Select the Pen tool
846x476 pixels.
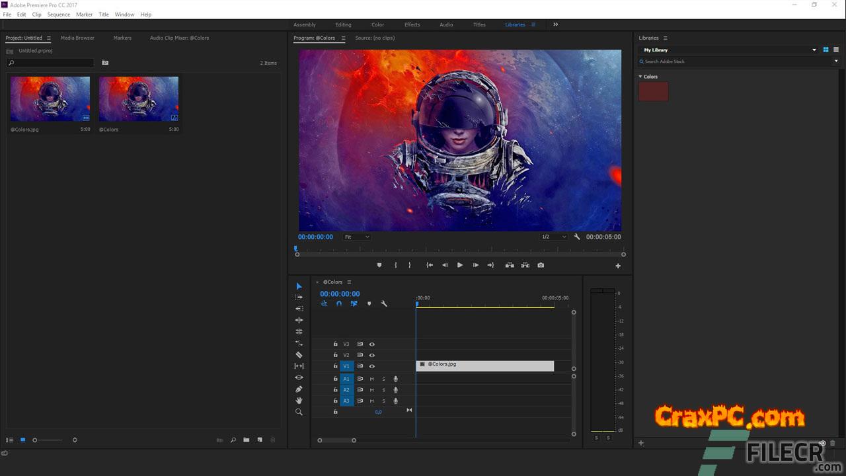click(299, 389)
